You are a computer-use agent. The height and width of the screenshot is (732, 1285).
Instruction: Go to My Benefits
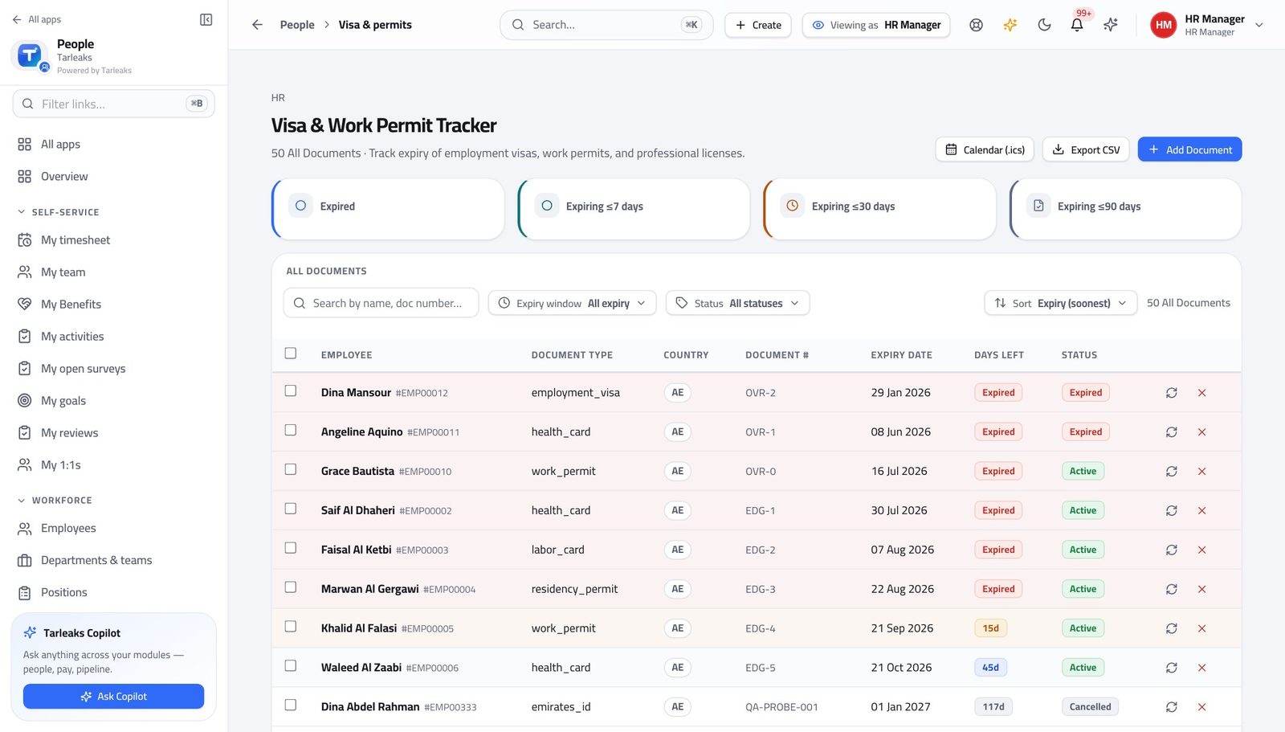point(113,305)
